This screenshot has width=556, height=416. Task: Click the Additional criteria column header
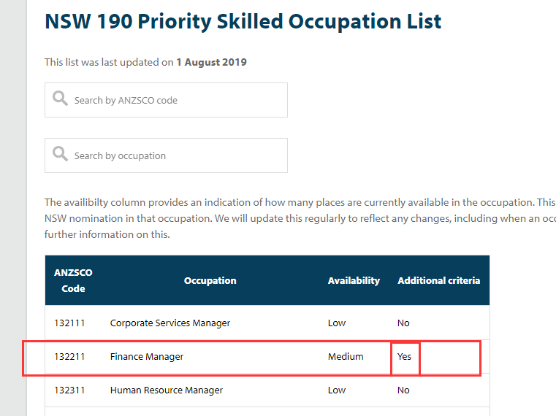pos(438,280)
